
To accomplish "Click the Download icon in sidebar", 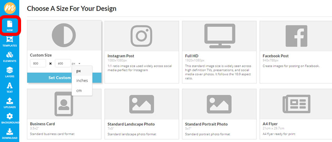I will tap(9, 134).
